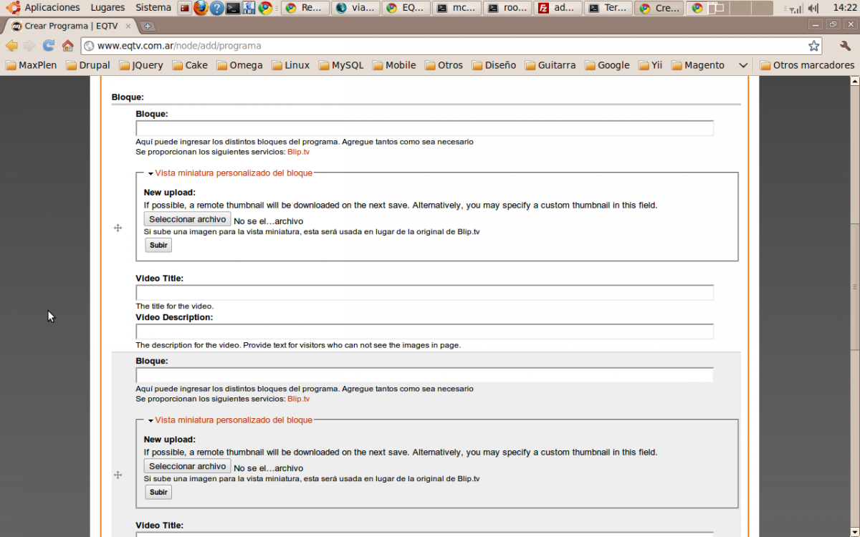Switch to the 'ad...' FileZilla taskbar window

pyautogui.click(x=558, y=9)
